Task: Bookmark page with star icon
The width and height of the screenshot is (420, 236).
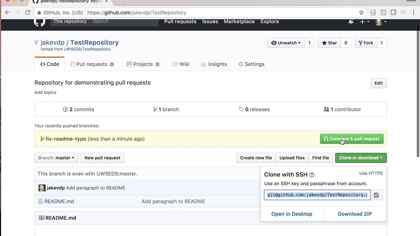Action: [x=361, y=12]
